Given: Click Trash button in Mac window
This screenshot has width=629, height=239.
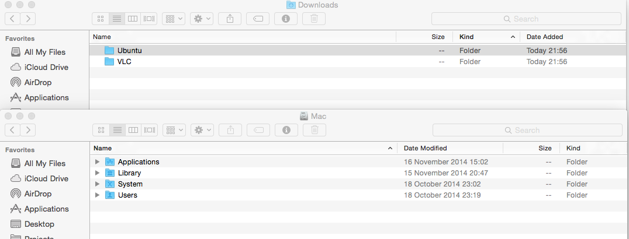Looking at the screenshot, I should (314, 130).
